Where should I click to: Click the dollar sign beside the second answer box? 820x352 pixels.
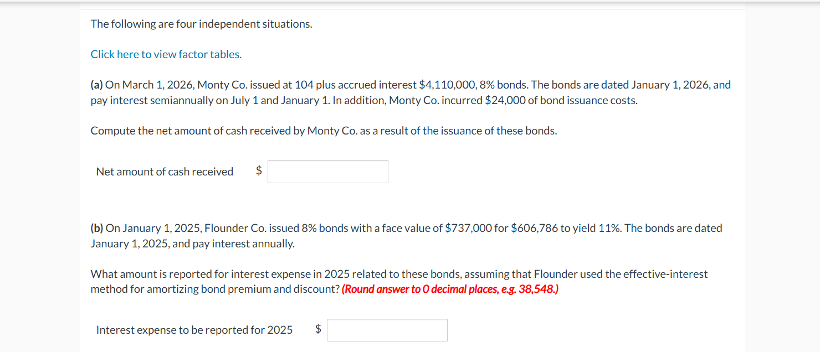[318, 330]
